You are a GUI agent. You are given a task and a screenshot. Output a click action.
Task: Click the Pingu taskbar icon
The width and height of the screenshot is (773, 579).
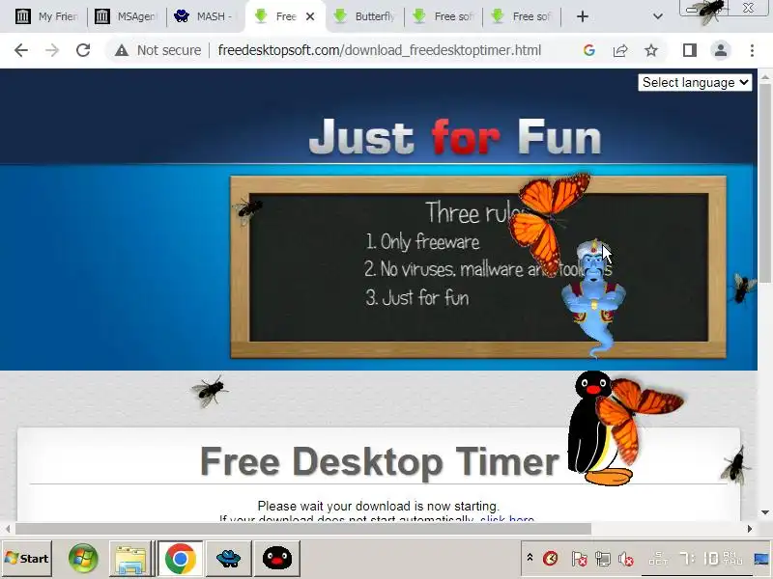tap(277, 559)
